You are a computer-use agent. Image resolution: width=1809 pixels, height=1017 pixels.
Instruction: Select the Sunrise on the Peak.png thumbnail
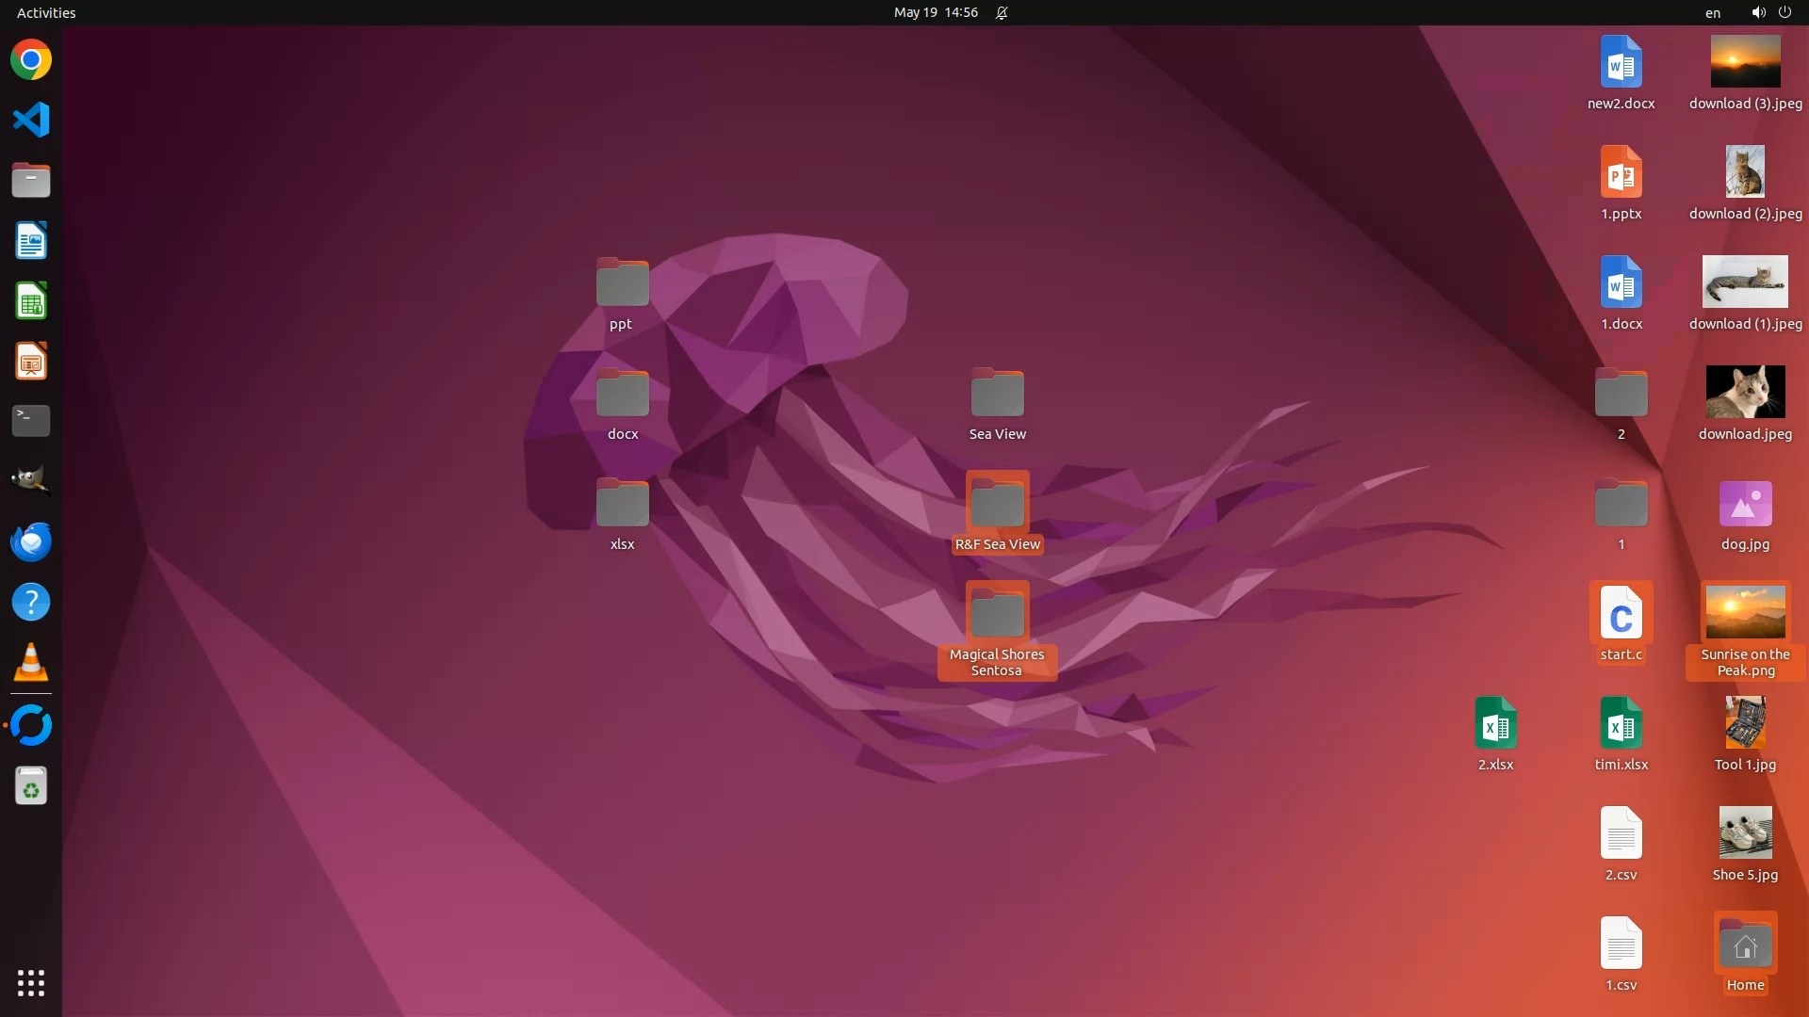pos(1745,612)
